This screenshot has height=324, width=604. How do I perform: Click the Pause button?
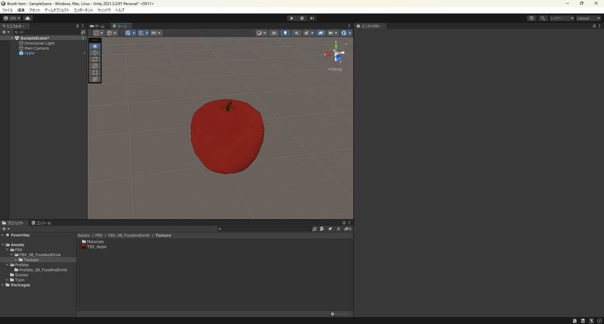pos(302,18)
